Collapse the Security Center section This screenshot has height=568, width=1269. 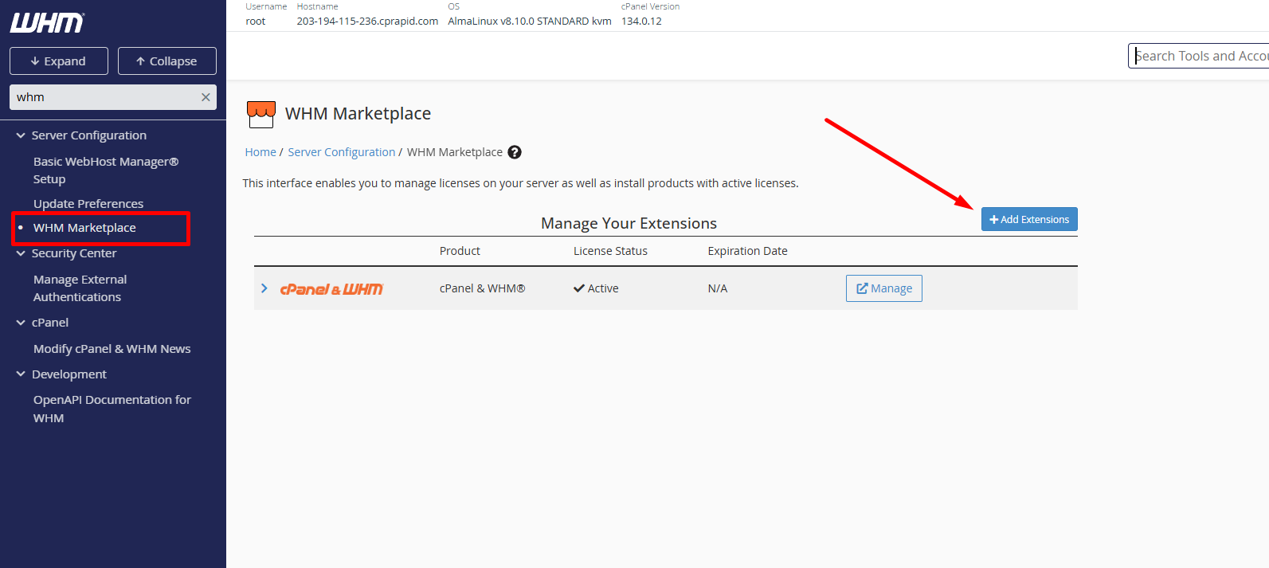pos(22,253)
